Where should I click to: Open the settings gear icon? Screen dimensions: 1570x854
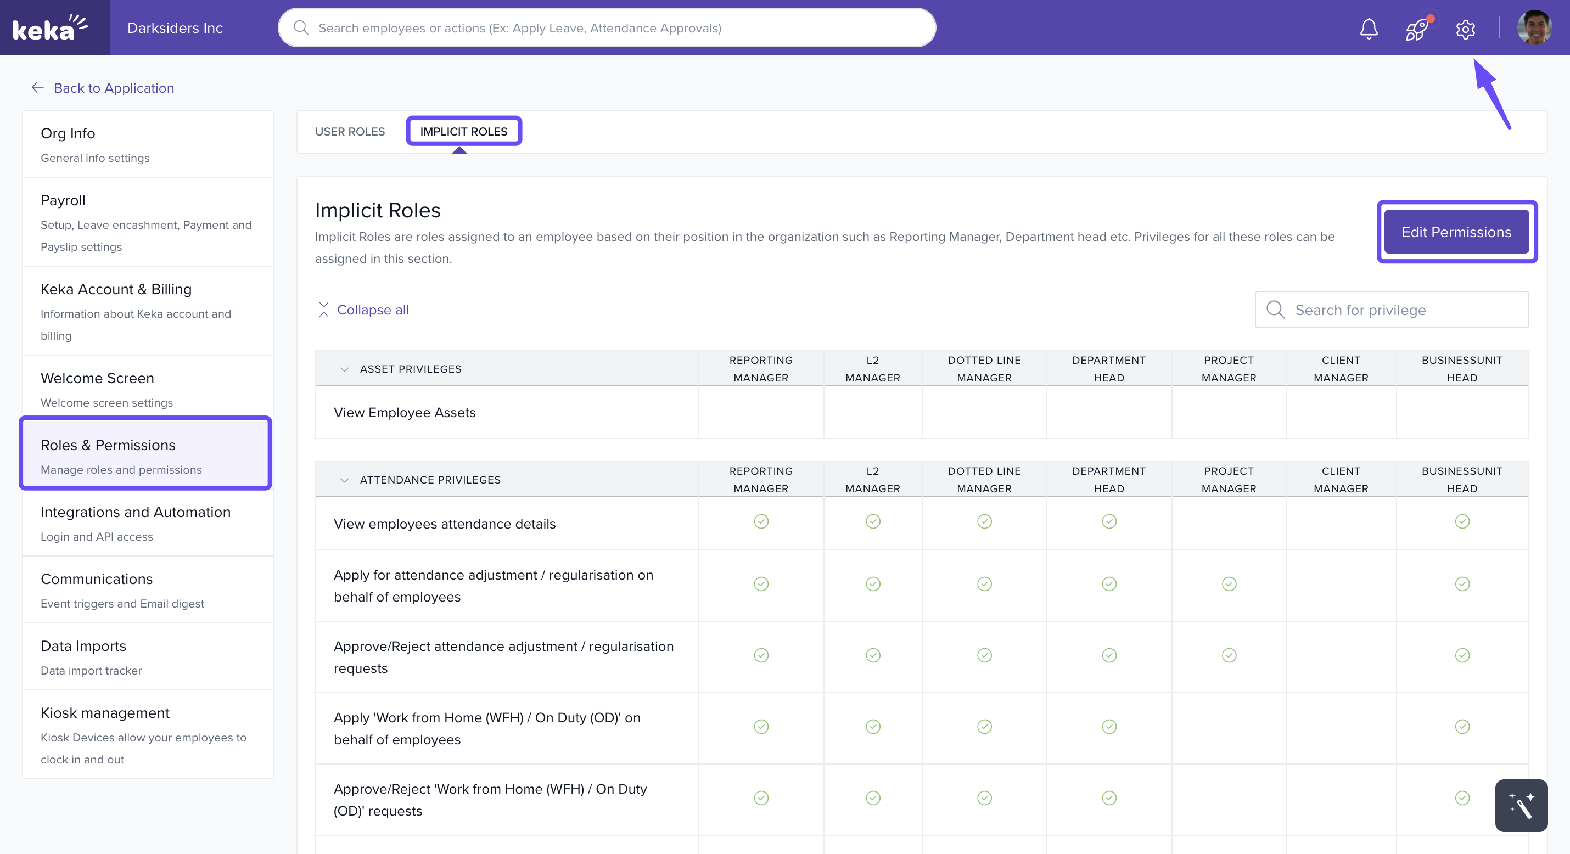1465,28
